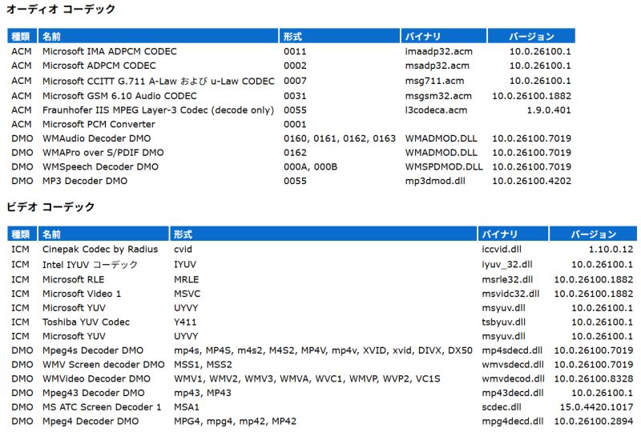Select the version 10.0.26100.4202 cell
The width and height of the screenshot is (641, 436).
click(x=531, y=181)
